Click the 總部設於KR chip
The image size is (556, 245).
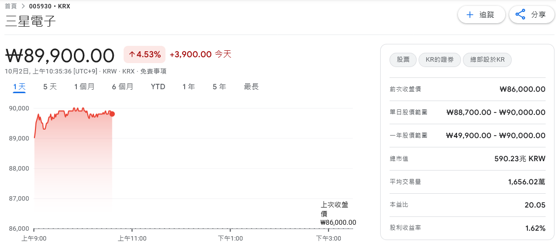488,60
